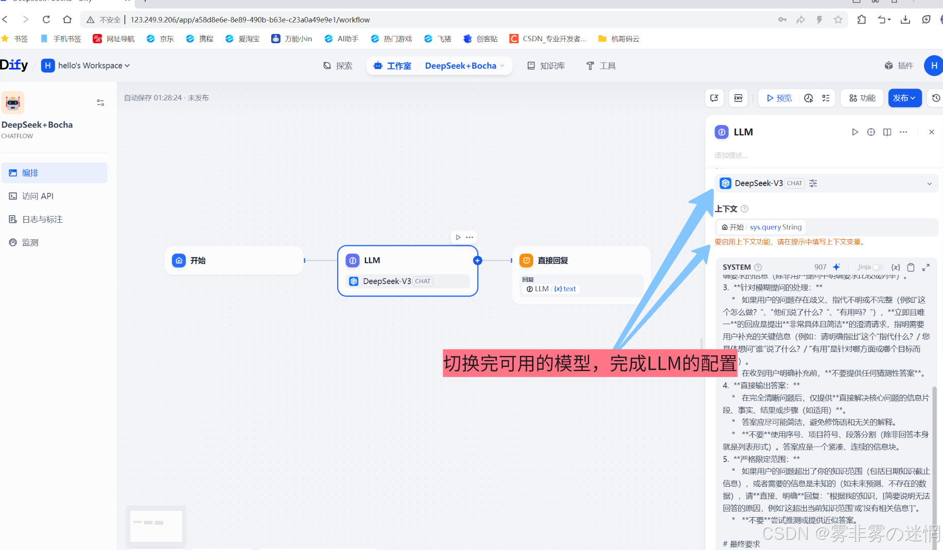Open the browser extensions puzzle icon

tap(862, 20)
